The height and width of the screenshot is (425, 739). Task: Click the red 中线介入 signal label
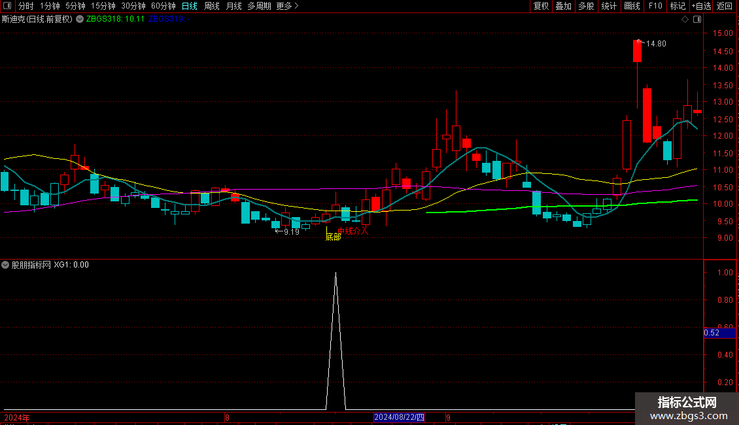point(352,231)
